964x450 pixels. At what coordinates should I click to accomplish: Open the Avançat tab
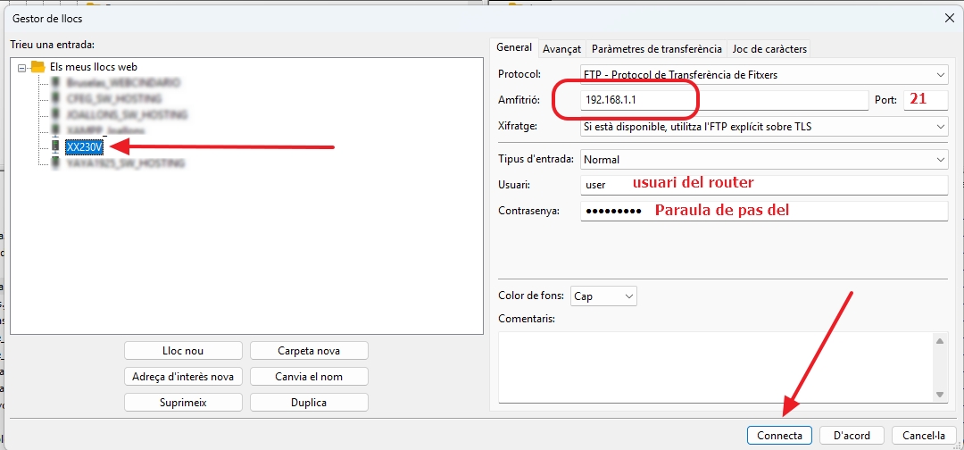click(x=562, y=48)
